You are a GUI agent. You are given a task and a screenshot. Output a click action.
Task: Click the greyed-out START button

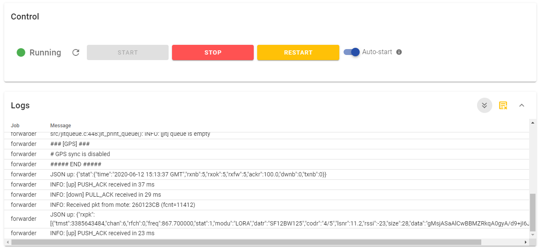[x=128, y=52]
